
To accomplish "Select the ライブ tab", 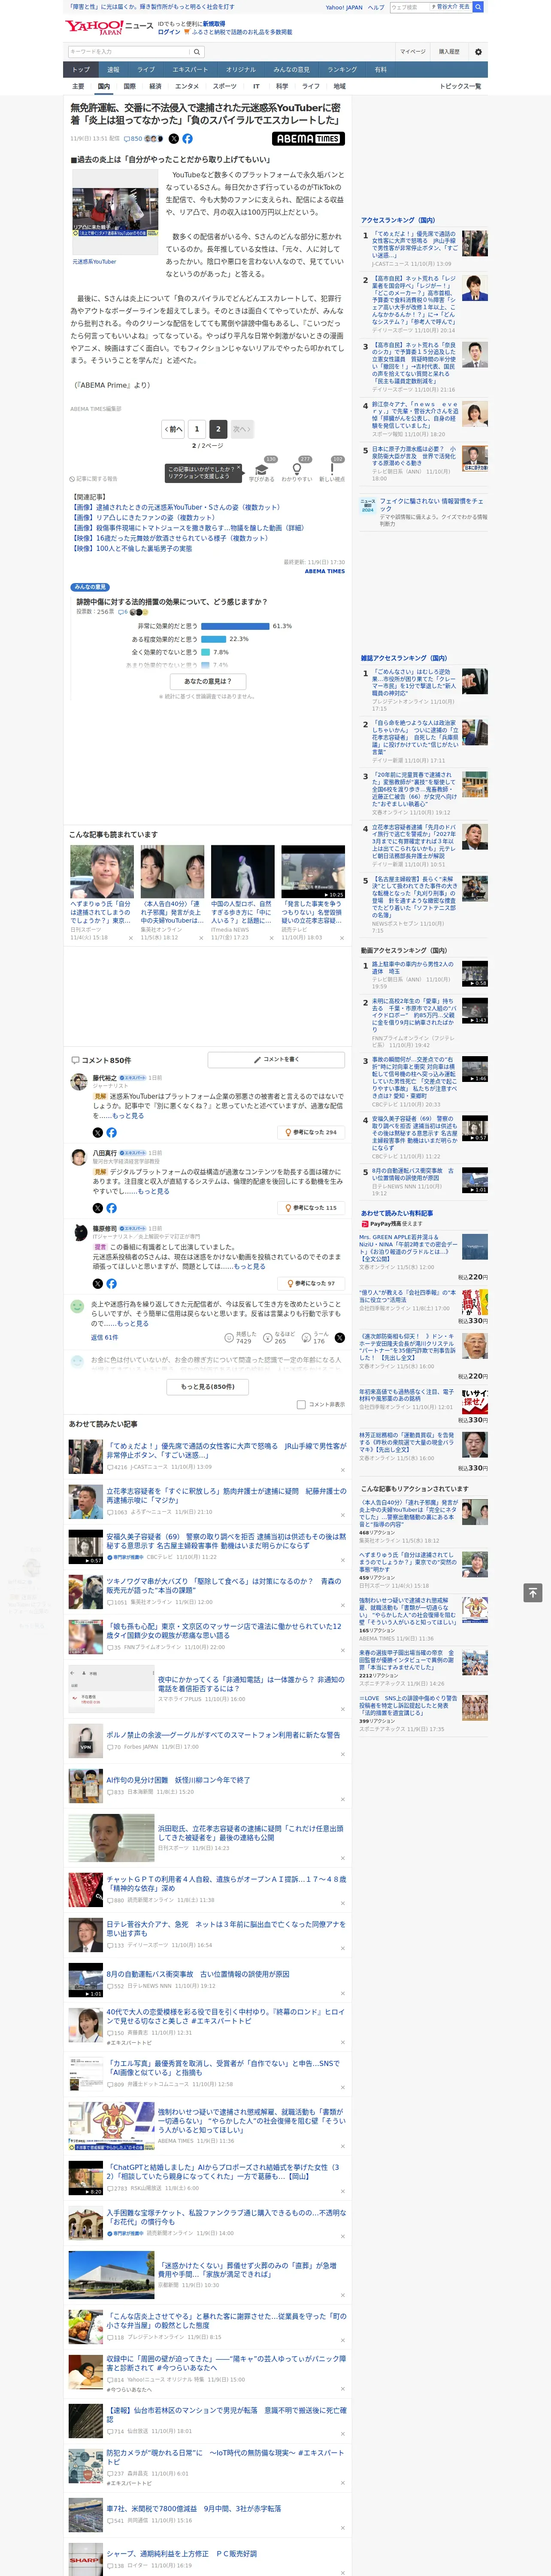I will click(146, 69).
